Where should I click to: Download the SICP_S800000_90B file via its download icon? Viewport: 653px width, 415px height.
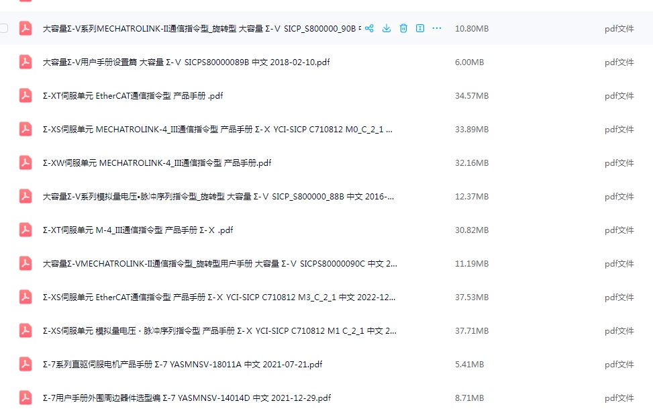pos(387,28)
